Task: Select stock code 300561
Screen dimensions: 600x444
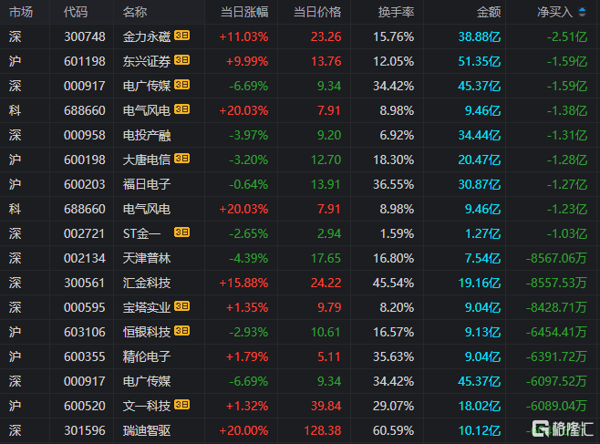Action: click(85, 283)
